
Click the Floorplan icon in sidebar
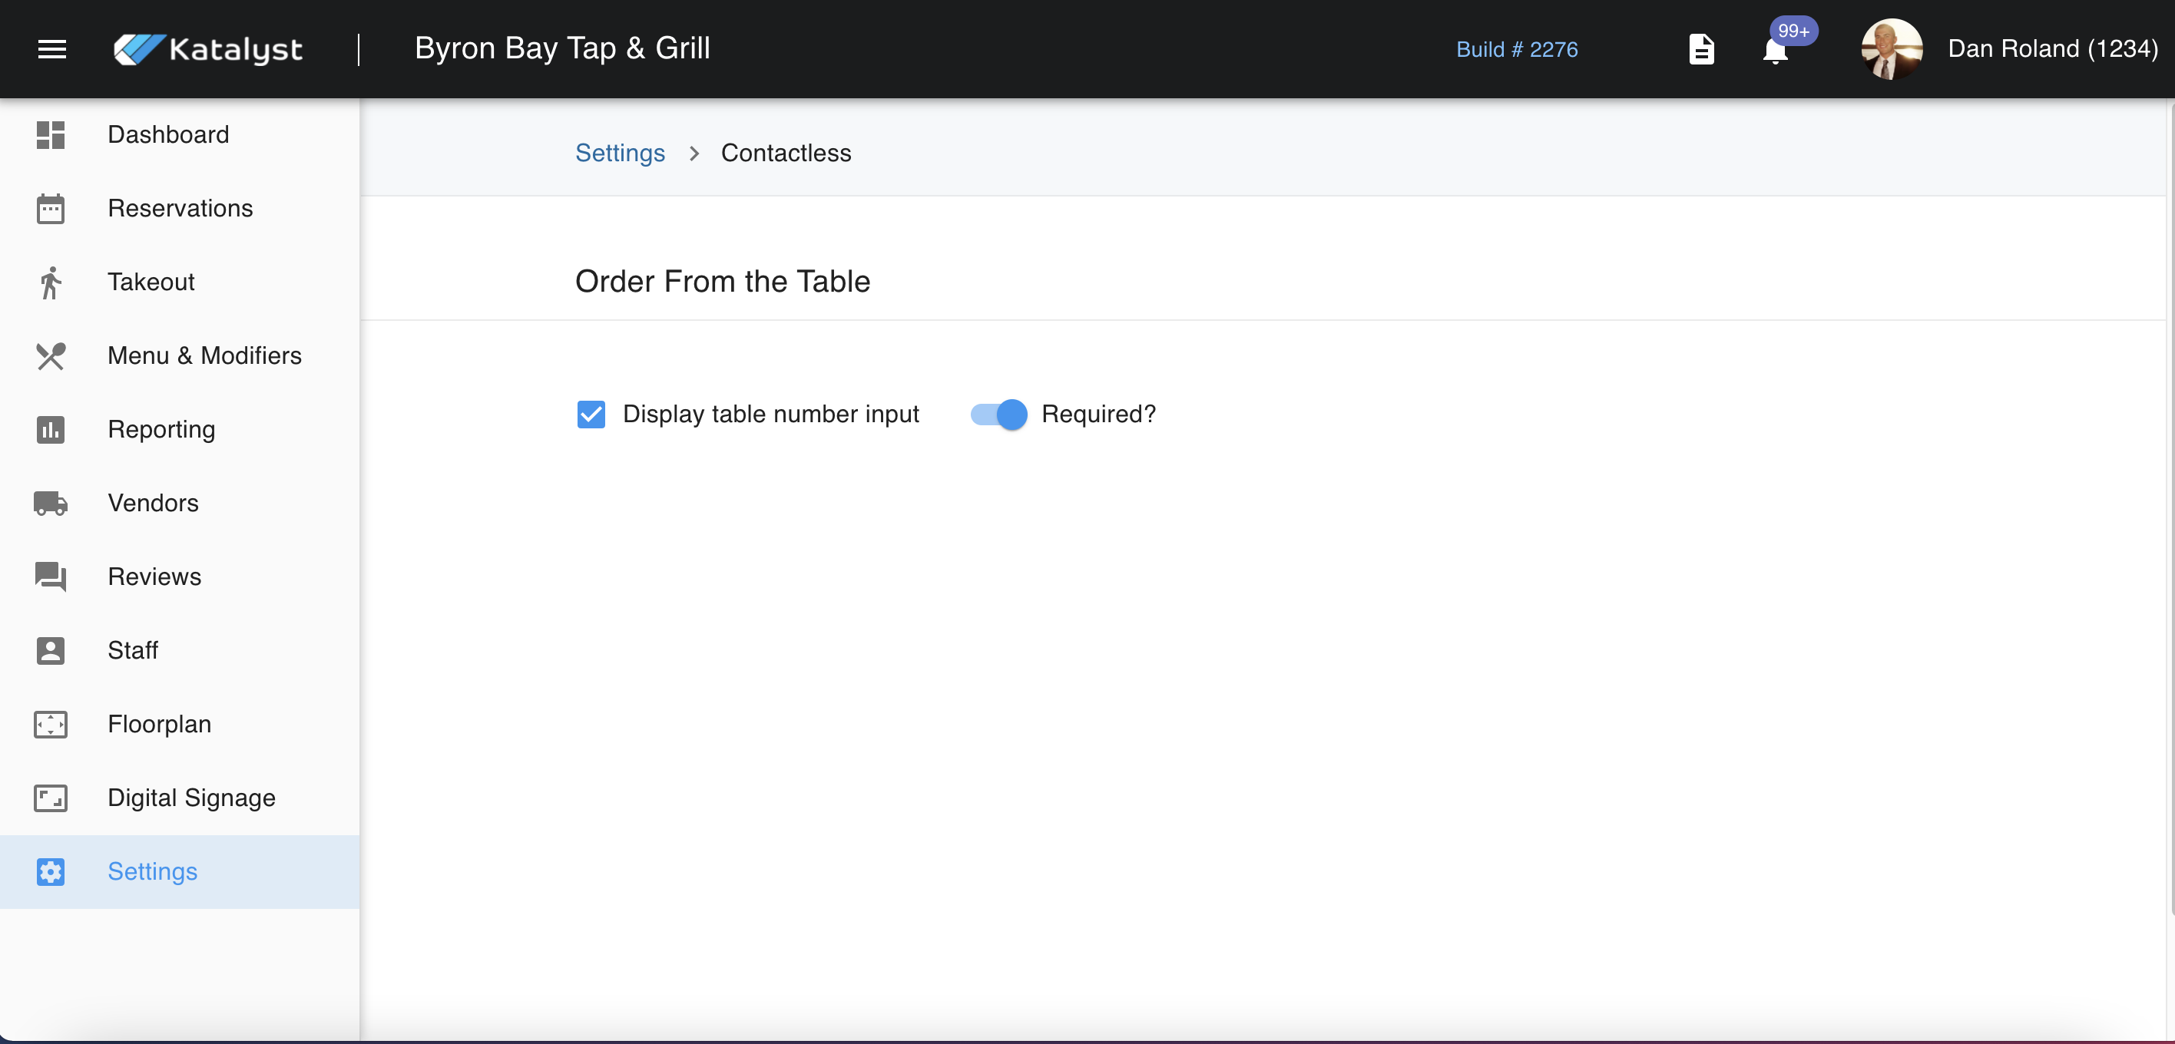51,724
